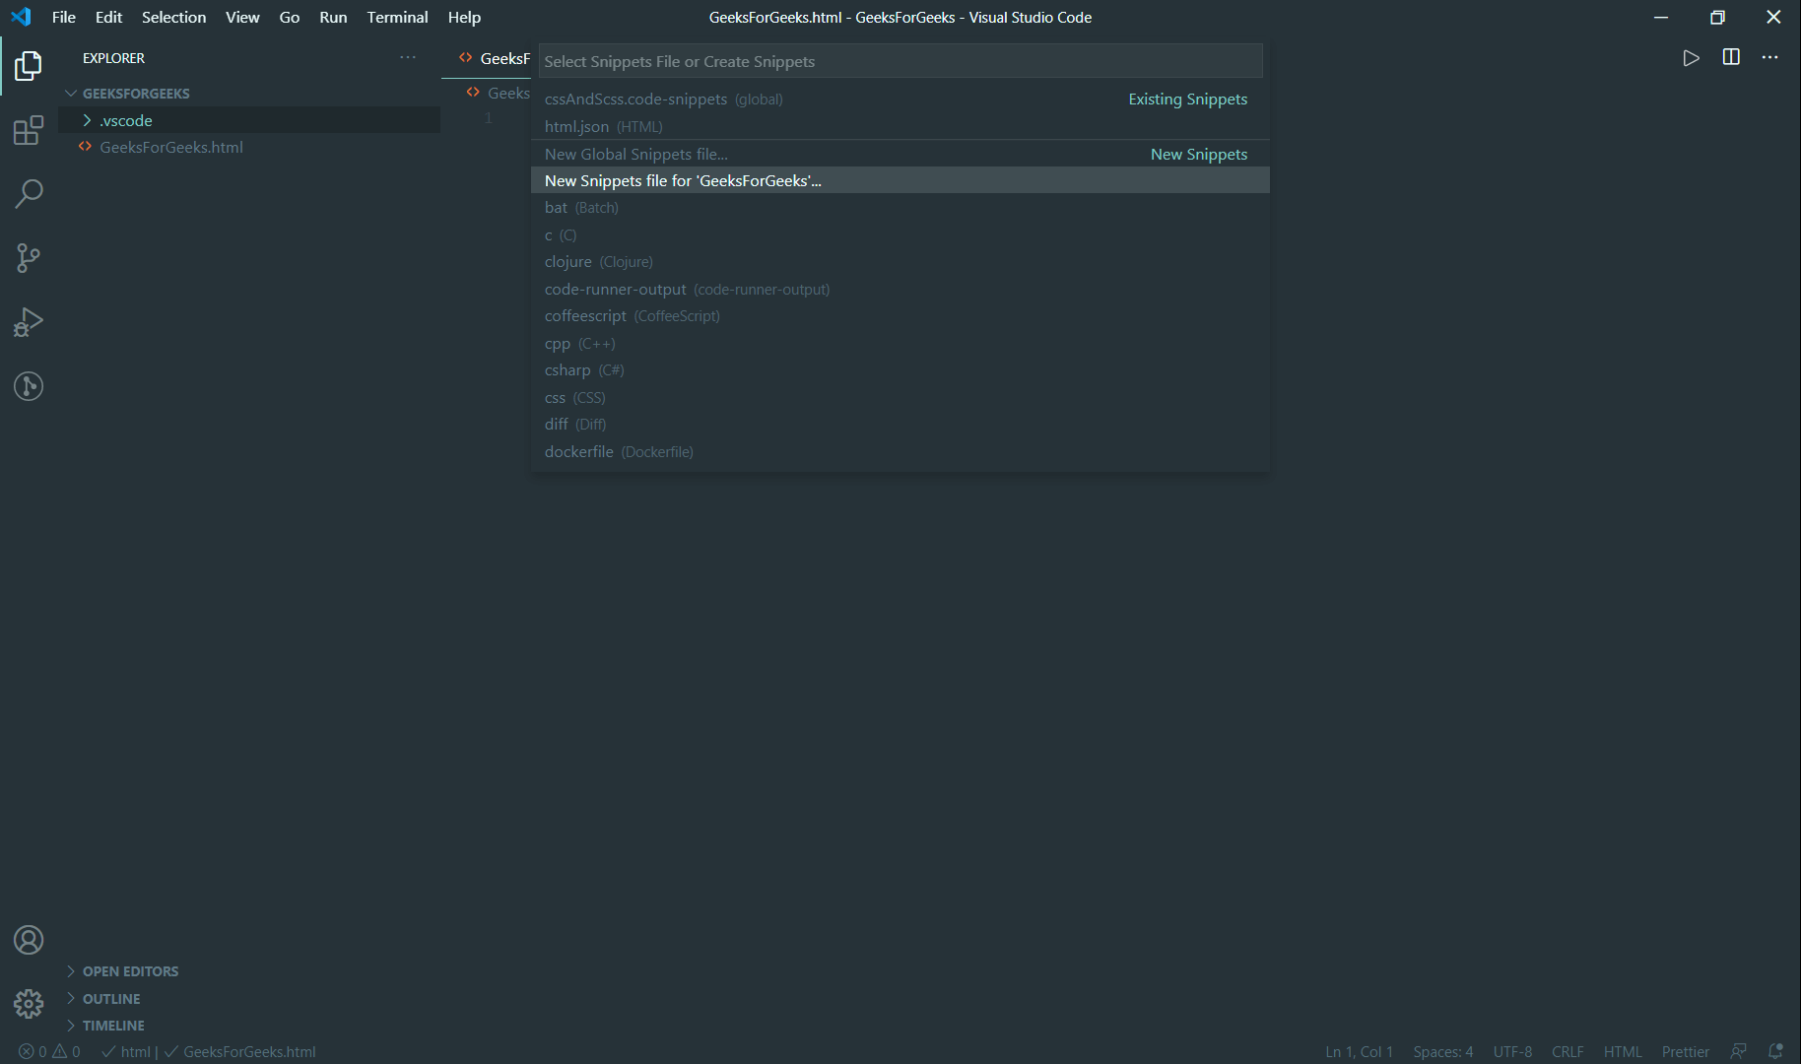The width and height of the screenshot is (1801, 1064).
Task: Click UTF-8 encoding in status bar
Action: 1512,1051
